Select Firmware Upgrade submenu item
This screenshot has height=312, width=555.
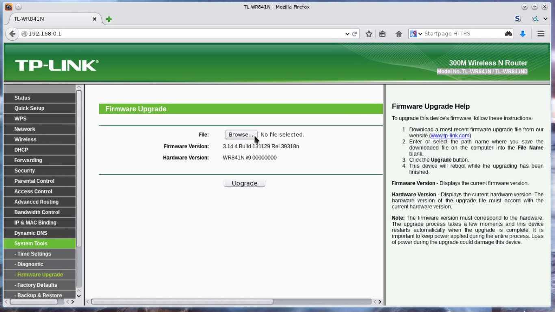point(39,275)
